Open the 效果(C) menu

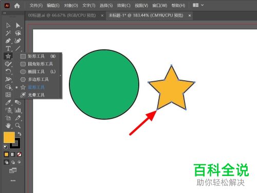point(124,6)
